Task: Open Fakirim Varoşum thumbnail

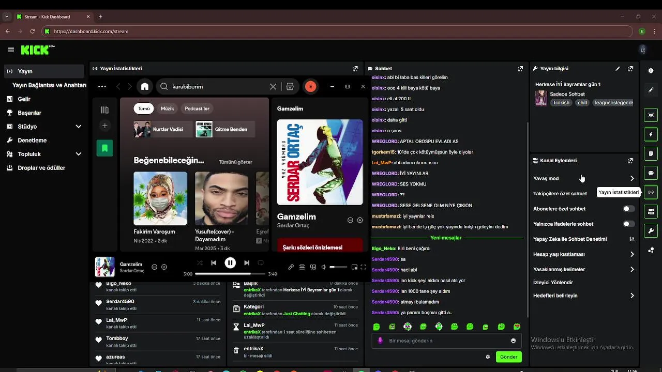Action: [160, 198]
